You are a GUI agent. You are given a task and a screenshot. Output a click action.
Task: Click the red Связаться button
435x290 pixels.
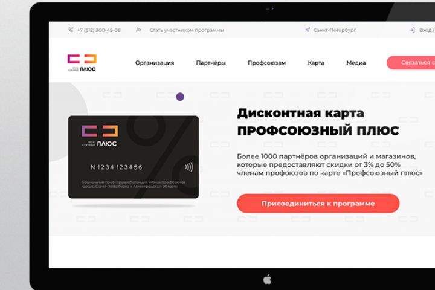click(411, 63)
